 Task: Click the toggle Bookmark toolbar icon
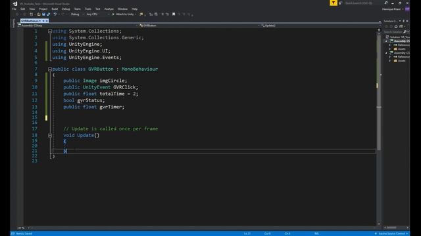174,14
